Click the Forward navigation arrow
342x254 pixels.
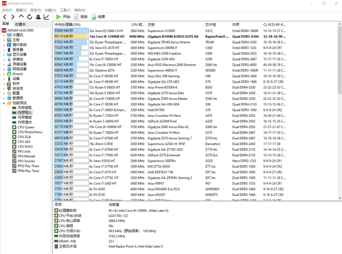pos(13,17)
